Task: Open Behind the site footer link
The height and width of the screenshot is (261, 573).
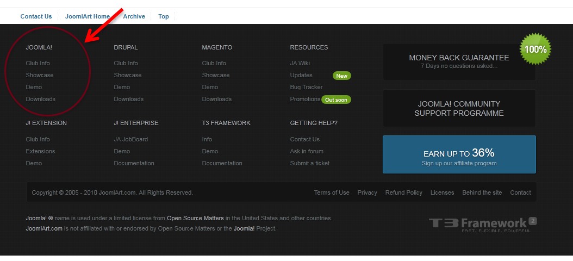Action: (482, 192)
